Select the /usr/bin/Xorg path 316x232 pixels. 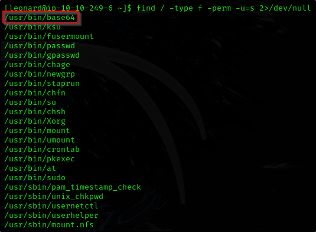click(35, 121)
